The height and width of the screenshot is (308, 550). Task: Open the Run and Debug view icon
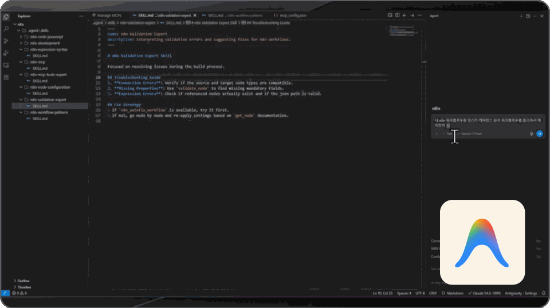(x=6, y=53)
